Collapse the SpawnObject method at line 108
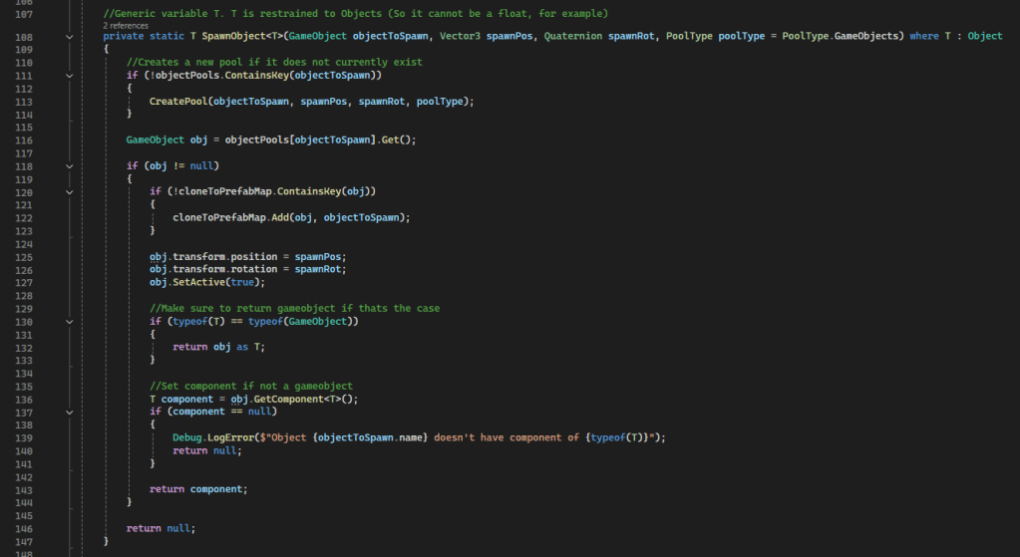 [69, 36]
